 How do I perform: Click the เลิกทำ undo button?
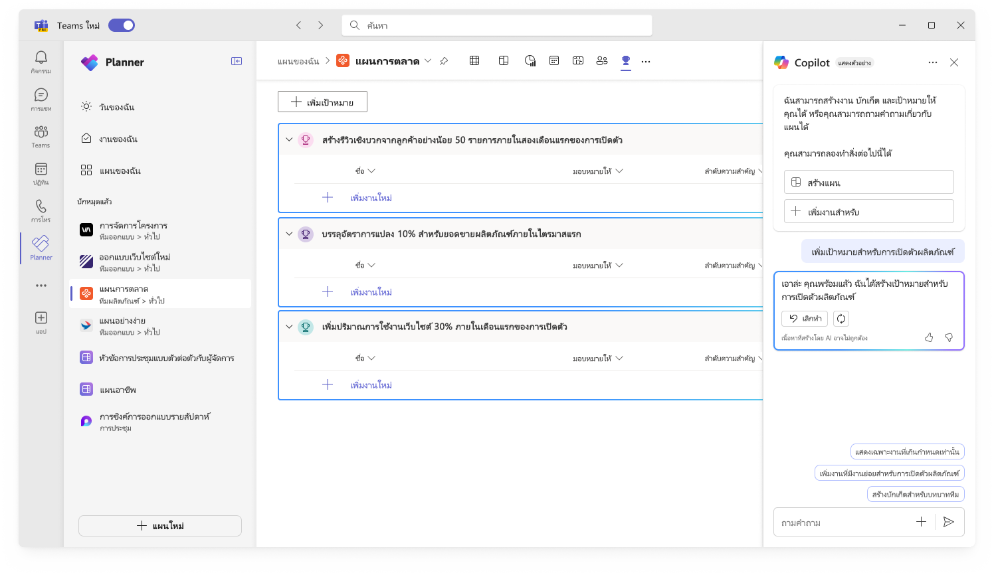point(805,319)
